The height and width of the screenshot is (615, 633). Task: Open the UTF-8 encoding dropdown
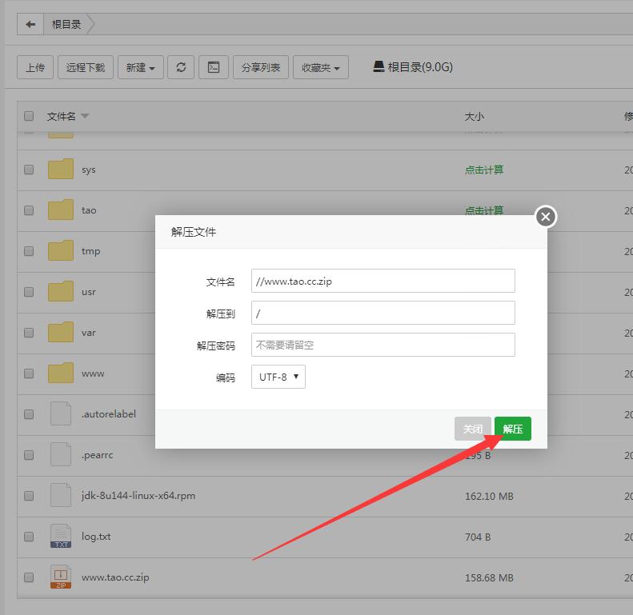[x=278, y=377]
